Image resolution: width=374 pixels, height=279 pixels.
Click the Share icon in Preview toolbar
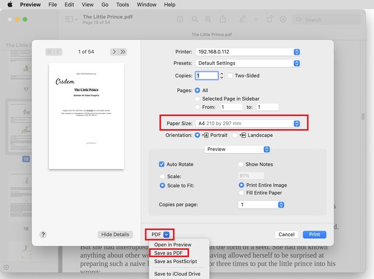click(x=223, y=19)
